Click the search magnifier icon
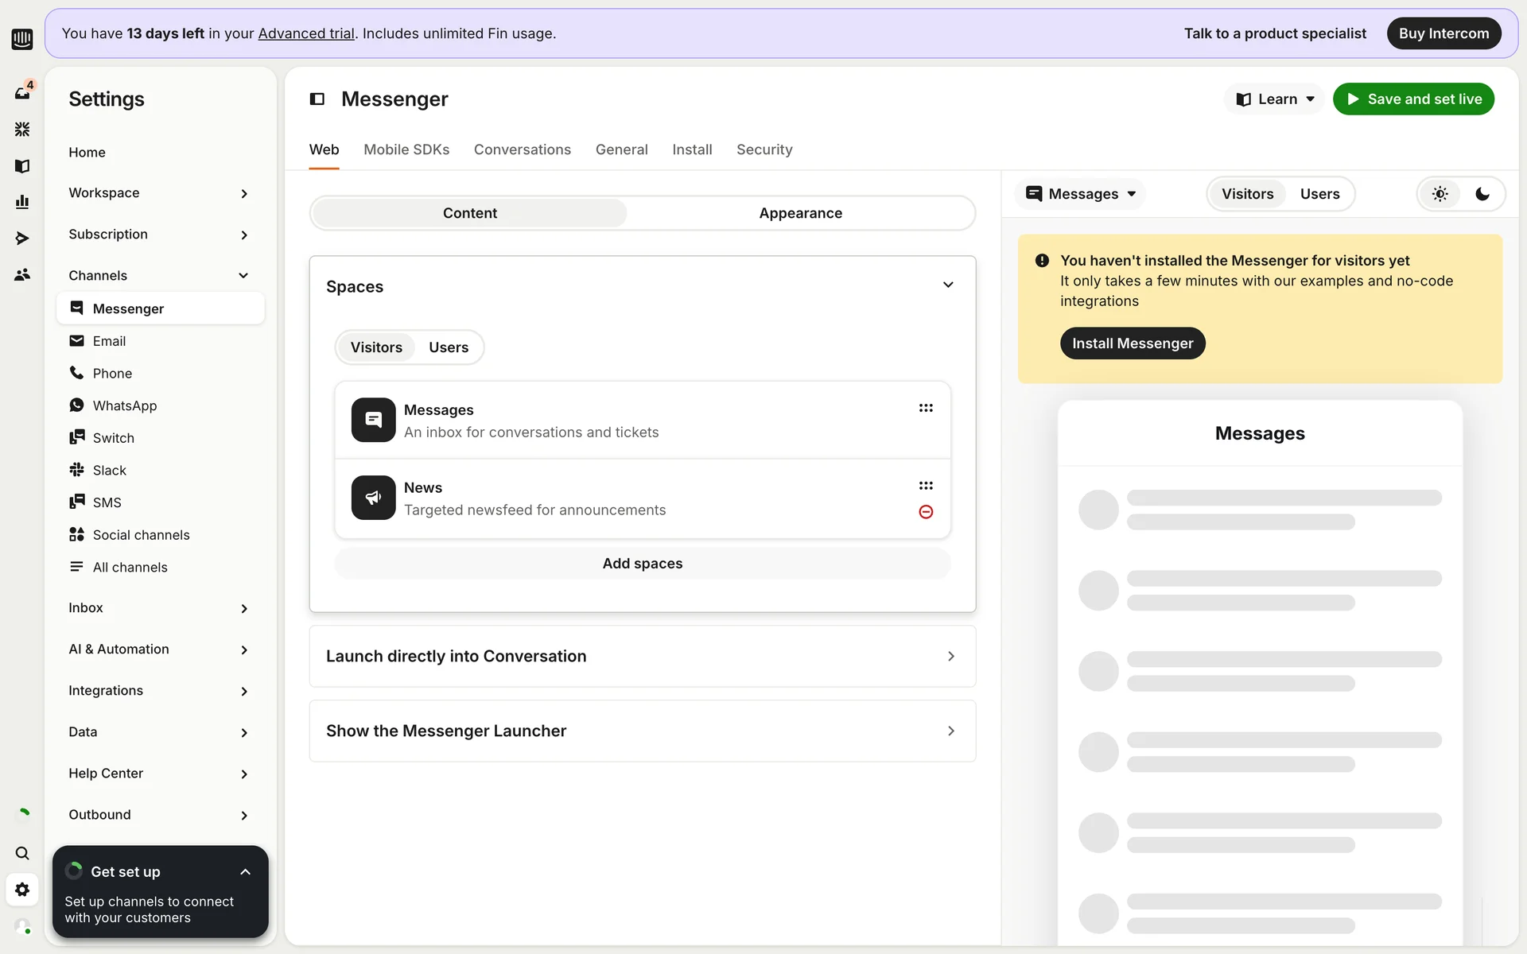The image size is (1527, 954). click(x=22, y=853)
